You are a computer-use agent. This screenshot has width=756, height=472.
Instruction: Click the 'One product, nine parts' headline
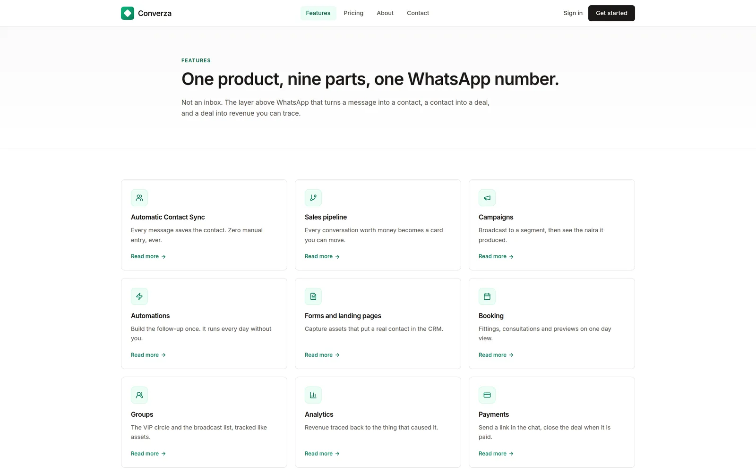click(x=370, y=79)
